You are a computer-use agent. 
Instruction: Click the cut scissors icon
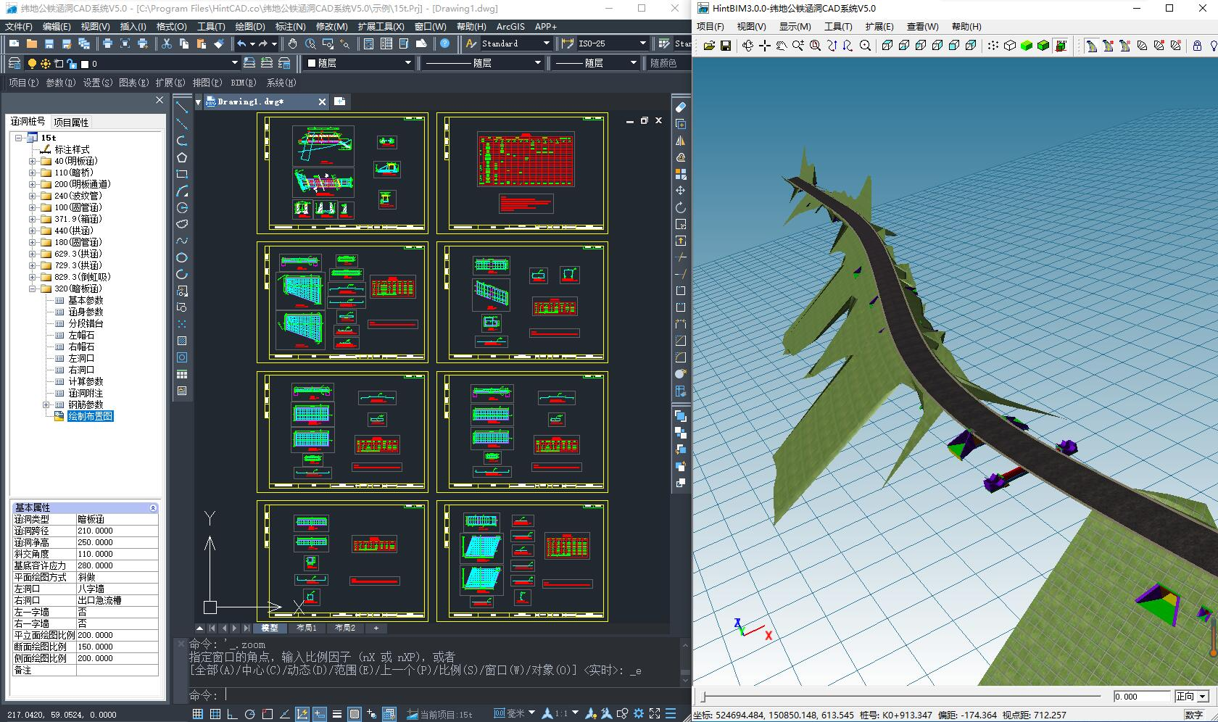[167, 44]
